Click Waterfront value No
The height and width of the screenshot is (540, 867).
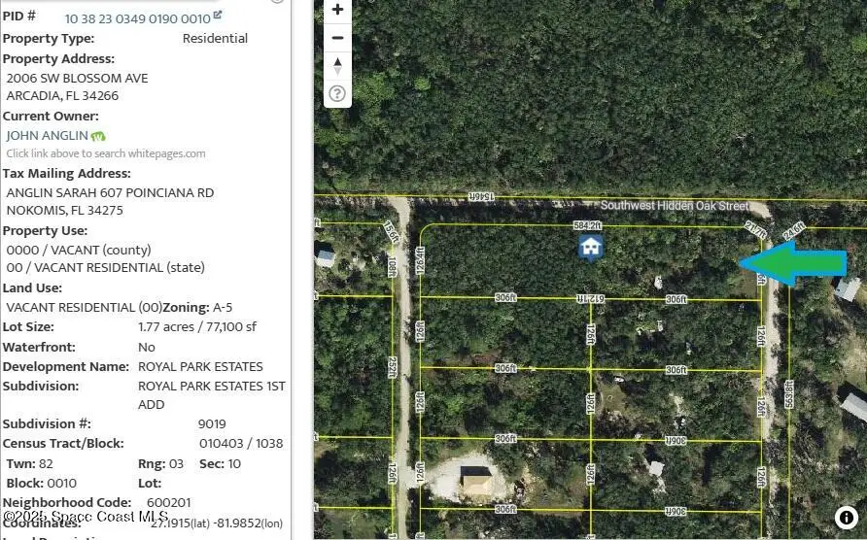(147, 347)
